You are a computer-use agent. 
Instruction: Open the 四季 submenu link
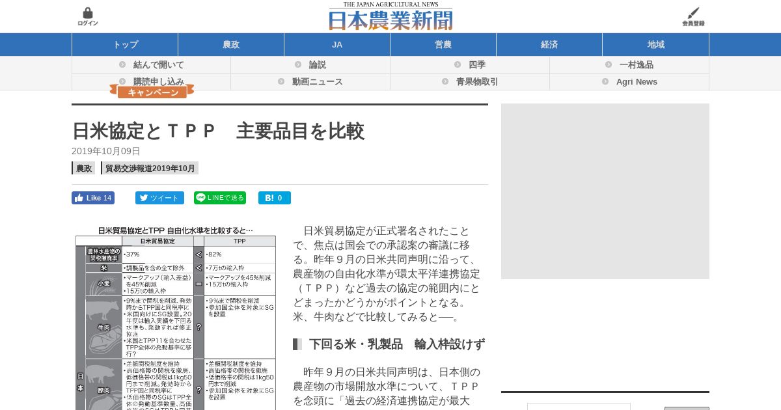(x=477, y=65)
